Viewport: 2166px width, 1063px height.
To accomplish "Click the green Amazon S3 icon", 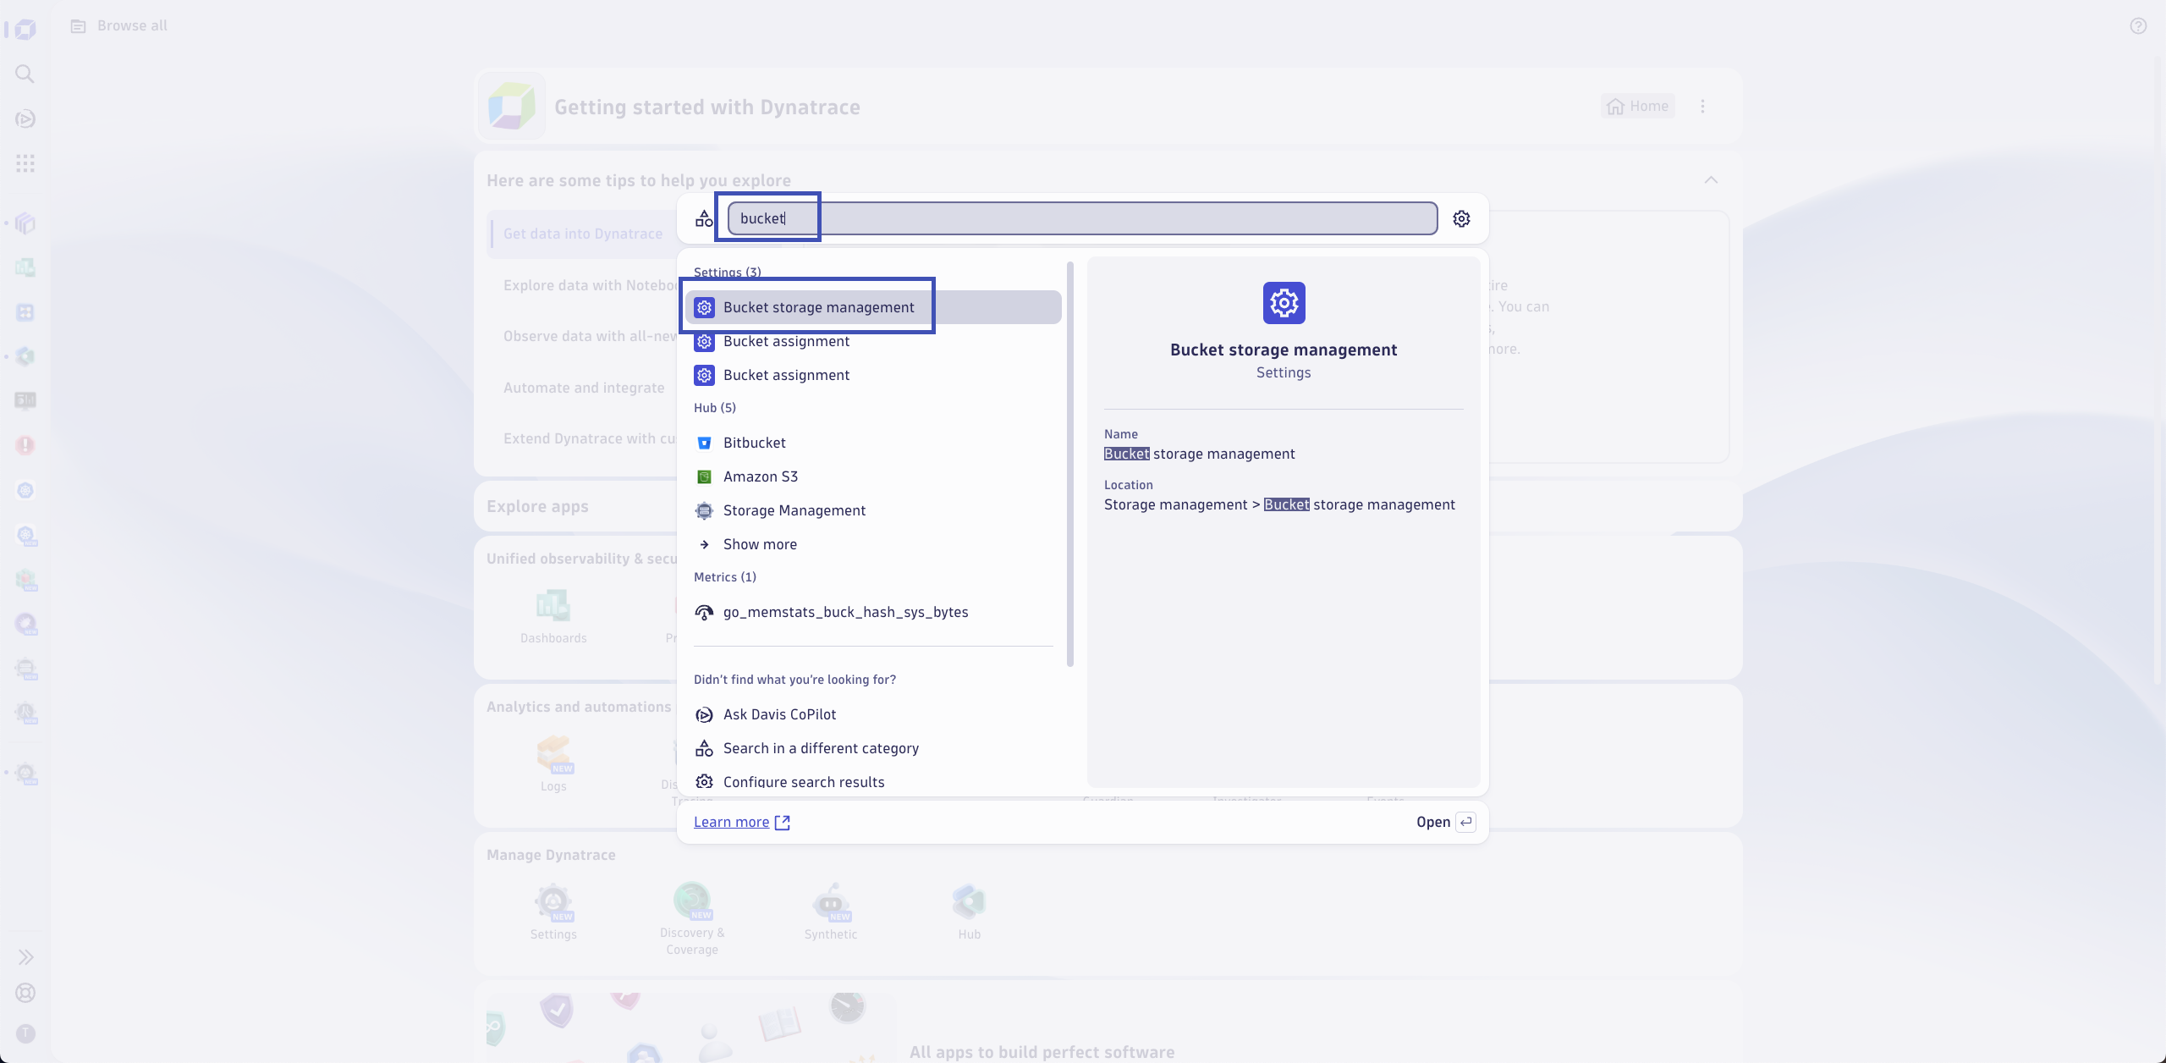I will pyautogui.click(x=704, y=476).
